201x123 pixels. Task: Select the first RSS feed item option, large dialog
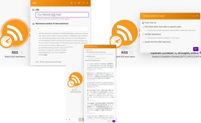tap(143, 42)
